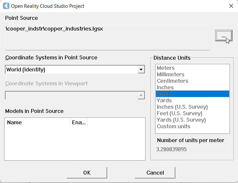This screenshot has width=238, height=183.
Task: Close the Open Reality Cloud Studio dialog
Action: (x=231, y=6)
